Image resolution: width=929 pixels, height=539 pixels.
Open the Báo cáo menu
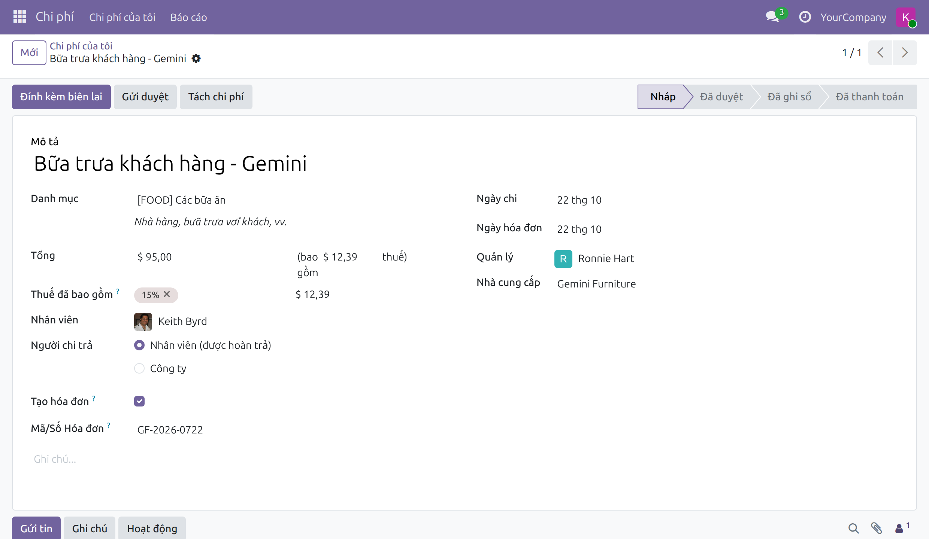[x=188, y=17]
